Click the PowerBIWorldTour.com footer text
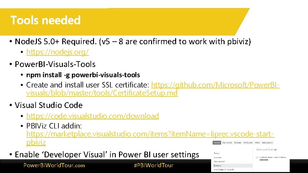The height and width of the screenshot is (173, 308). click(54, 165)
